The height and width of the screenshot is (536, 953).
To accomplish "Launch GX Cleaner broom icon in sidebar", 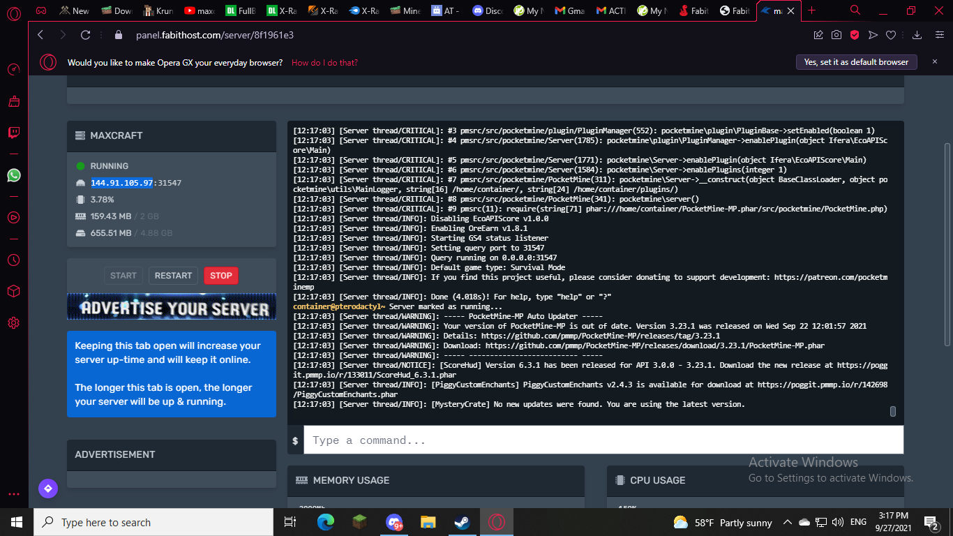I will tap(13, 101).
